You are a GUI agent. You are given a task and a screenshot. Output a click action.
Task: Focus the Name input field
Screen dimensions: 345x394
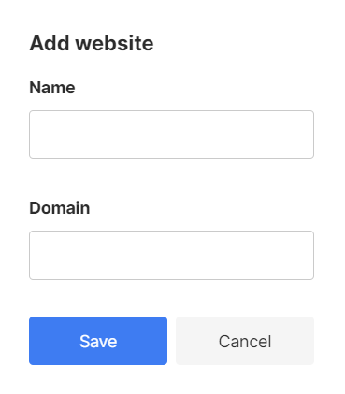(171, 134)
